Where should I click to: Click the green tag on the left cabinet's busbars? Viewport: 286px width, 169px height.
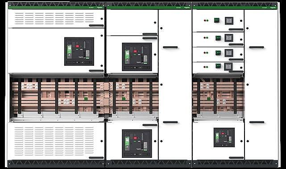pos(86,99)
